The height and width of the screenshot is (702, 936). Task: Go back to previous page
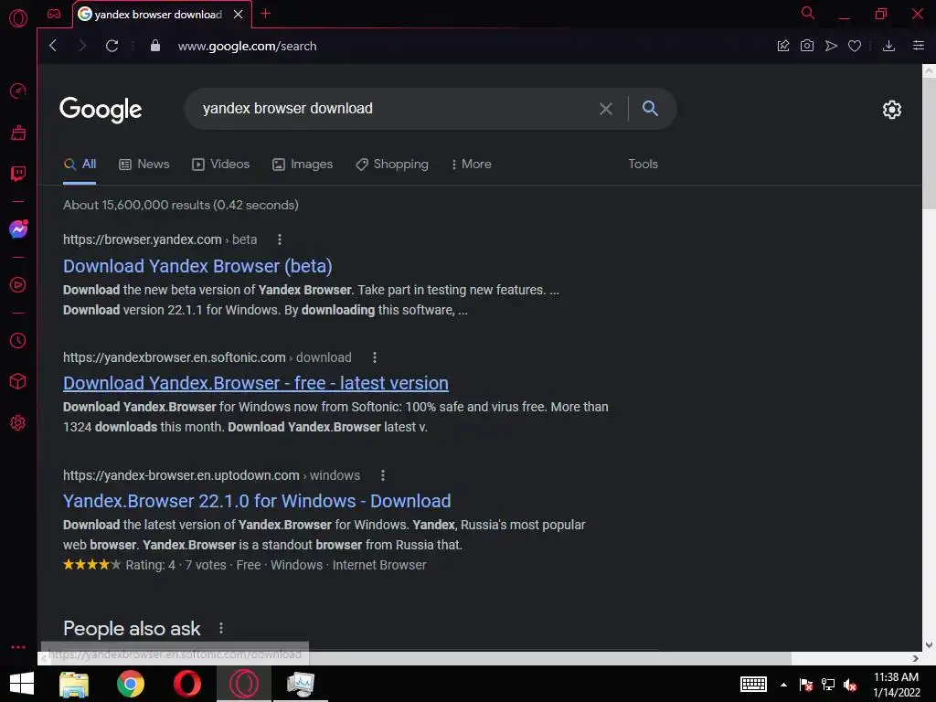pos(53,46)
